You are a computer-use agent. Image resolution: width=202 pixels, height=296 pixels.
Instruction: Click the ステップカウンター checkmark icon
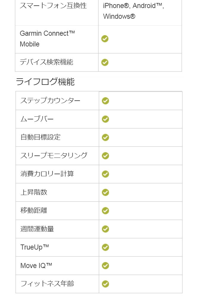tap(105, 101)
